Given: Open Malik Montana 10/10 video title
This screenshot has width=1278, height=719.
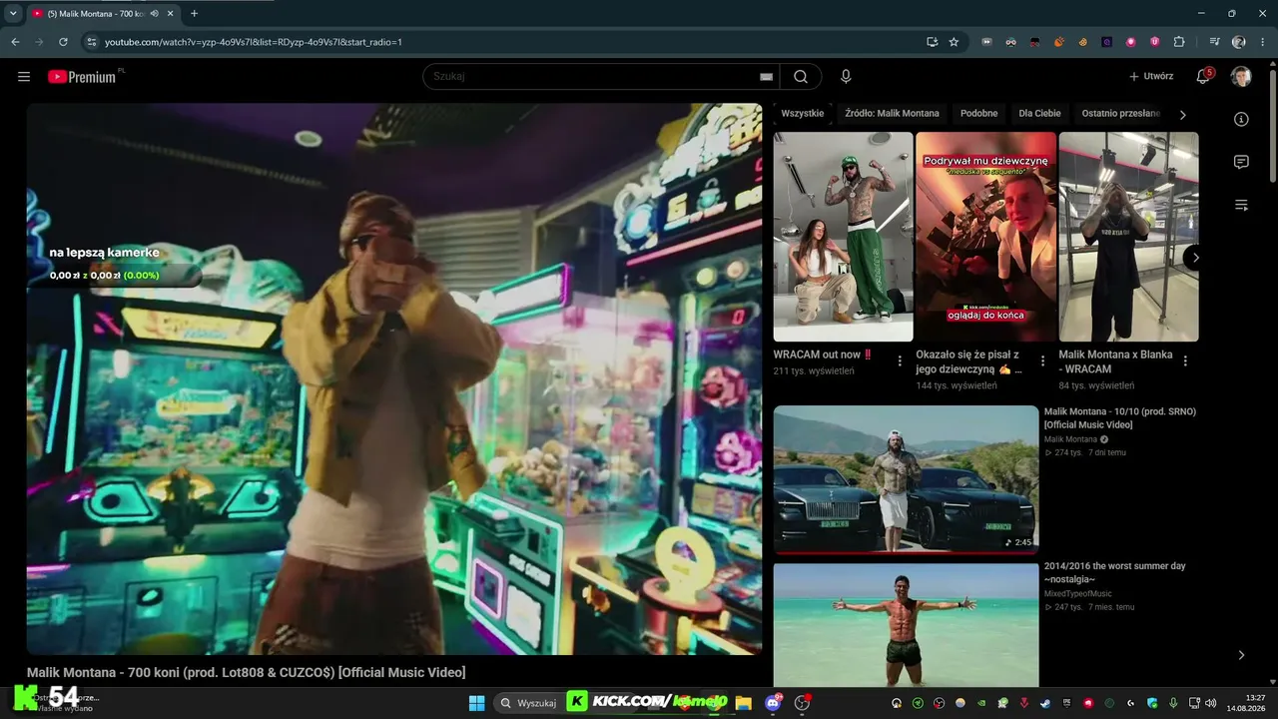Looking at the screenshot, I should point(1120,418).
